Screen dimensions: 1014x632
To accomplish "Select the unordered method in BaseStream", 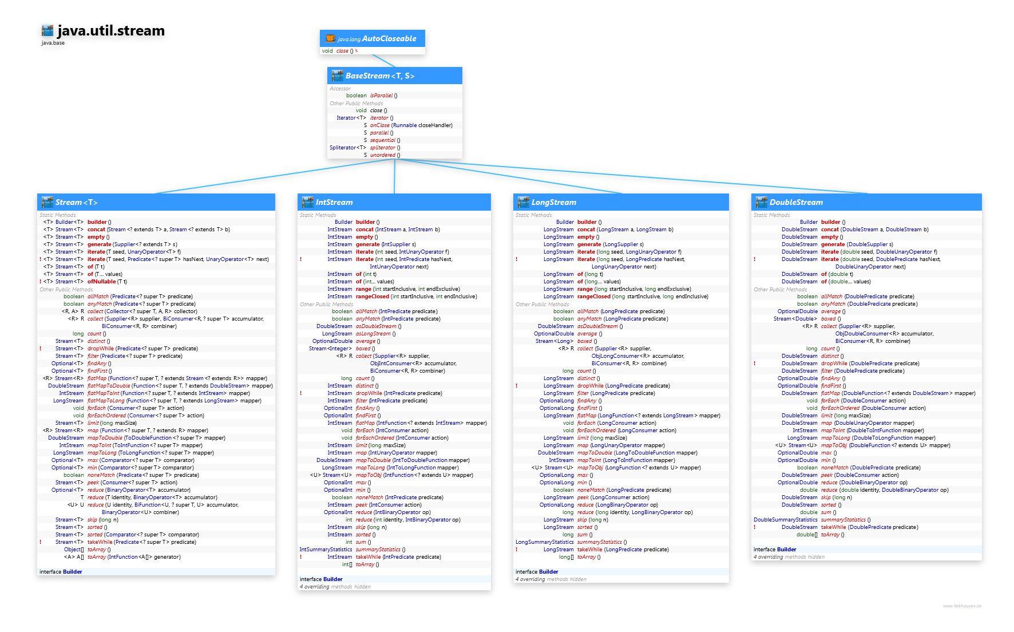I will pos(382,155).
